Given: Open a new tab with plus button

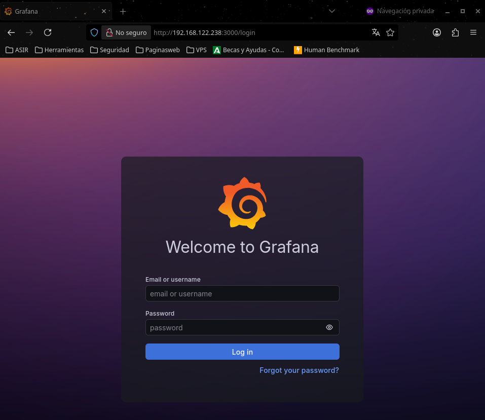Looking at the screenshot, I should point(123,12).
